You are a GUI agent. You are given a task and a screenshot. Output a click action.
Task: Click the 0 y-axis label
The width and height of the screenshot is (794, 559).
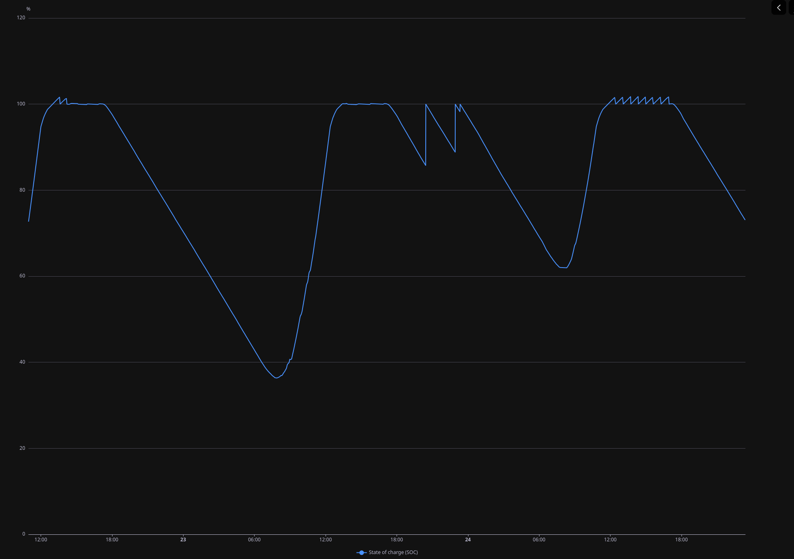pyautogui.click(x=24, y=534)
